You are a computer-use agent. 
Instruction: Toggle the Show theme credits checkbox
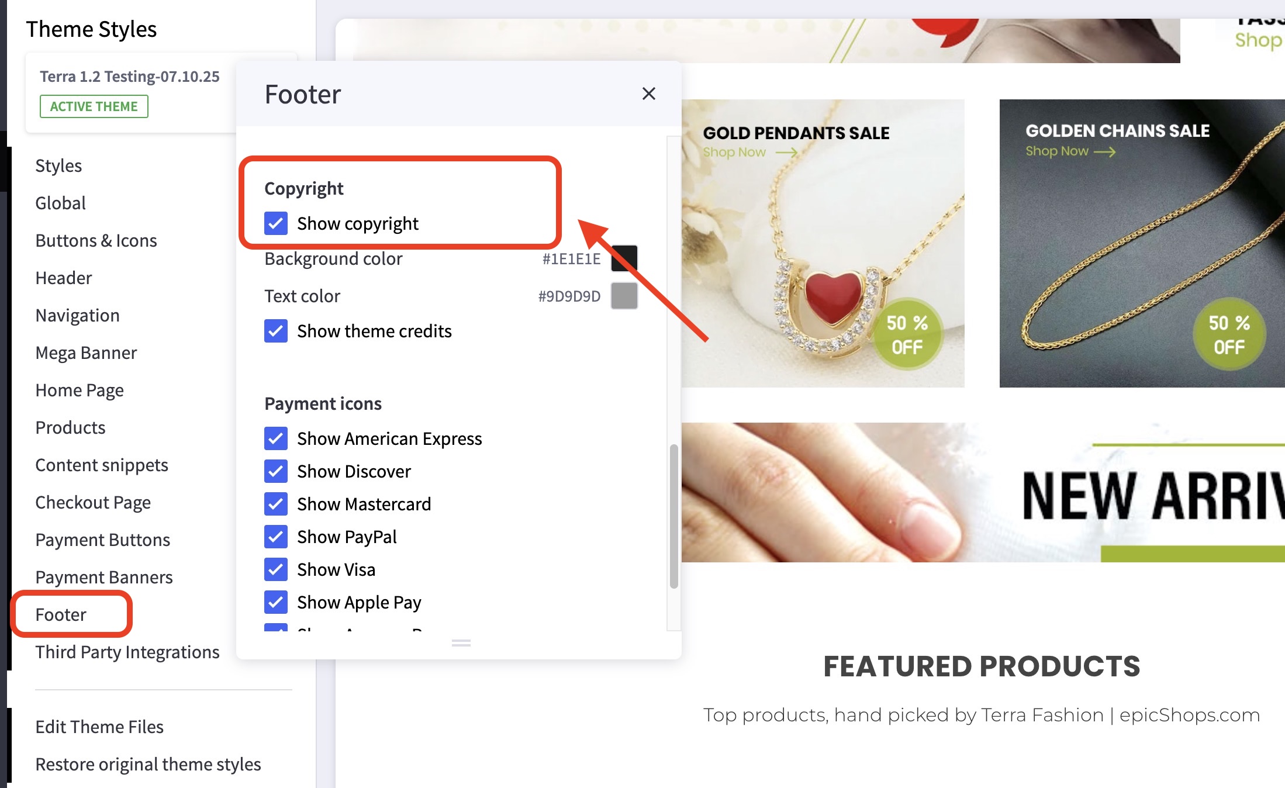[x=276, y=331]
